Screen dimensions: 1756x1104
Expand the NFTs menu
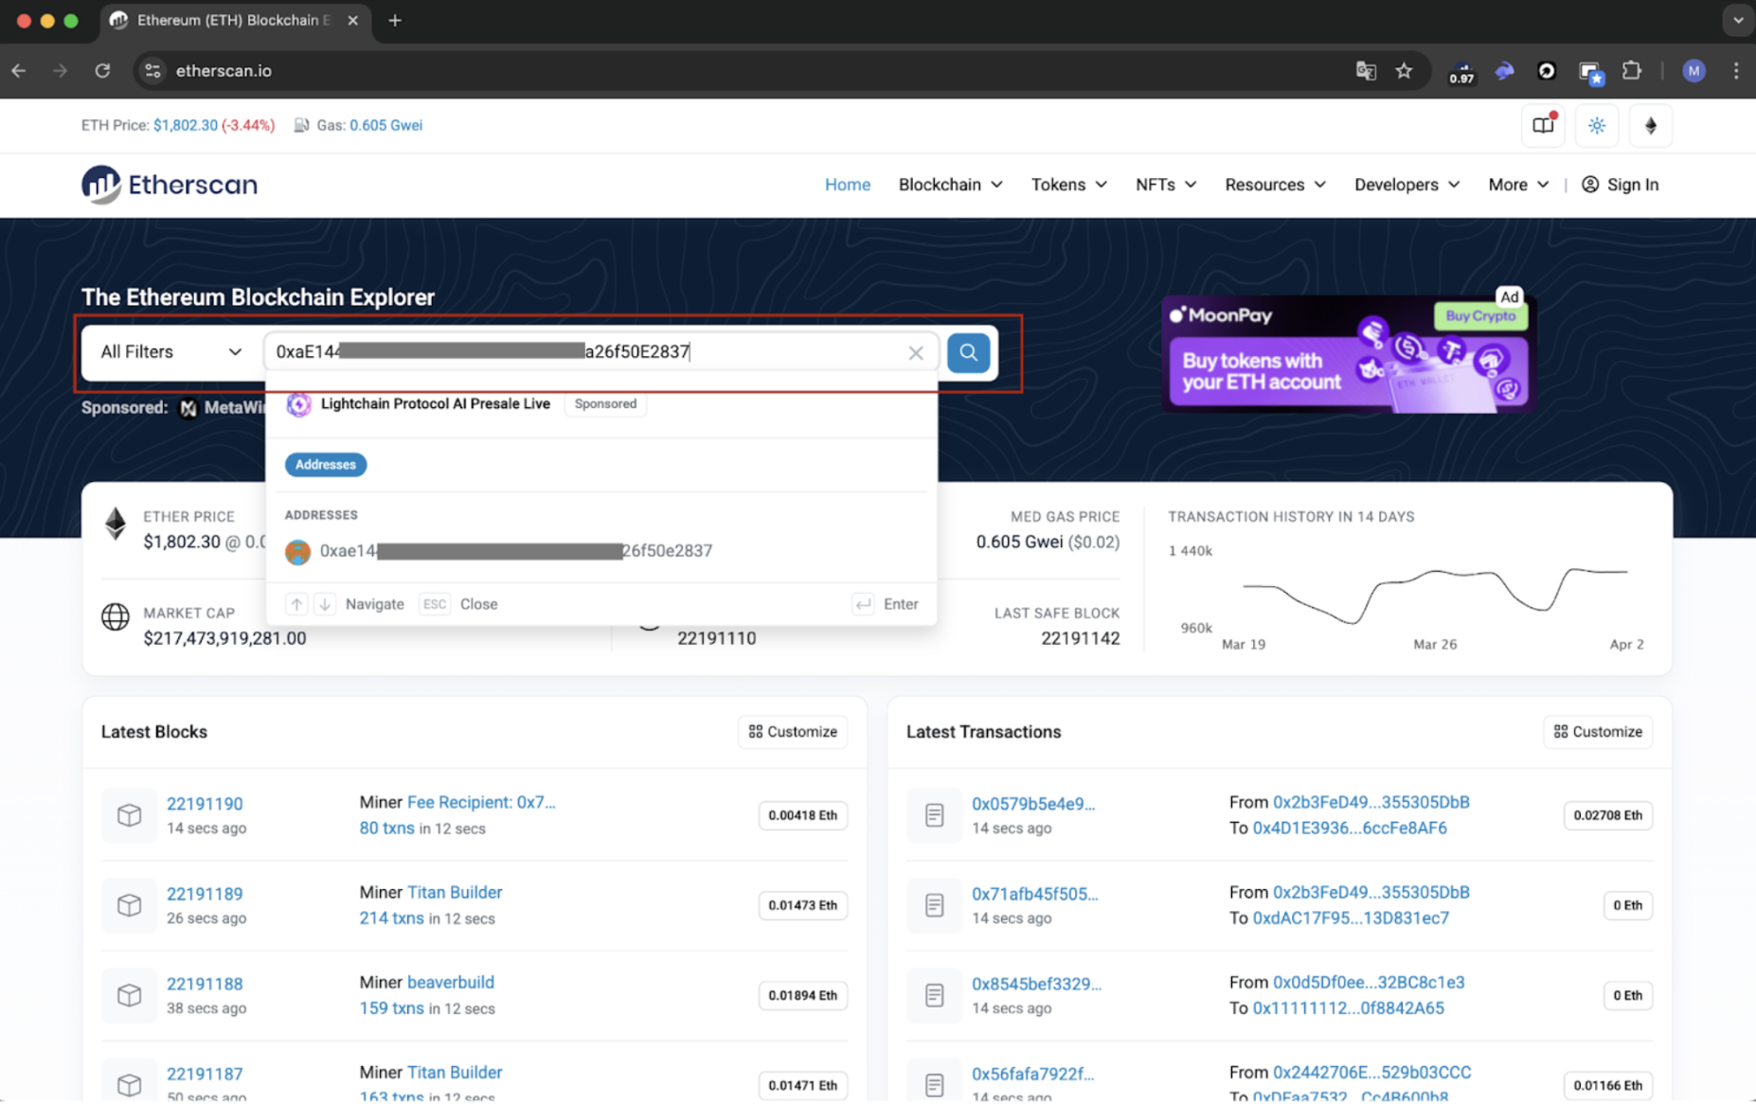click(x=1166, y=185)
